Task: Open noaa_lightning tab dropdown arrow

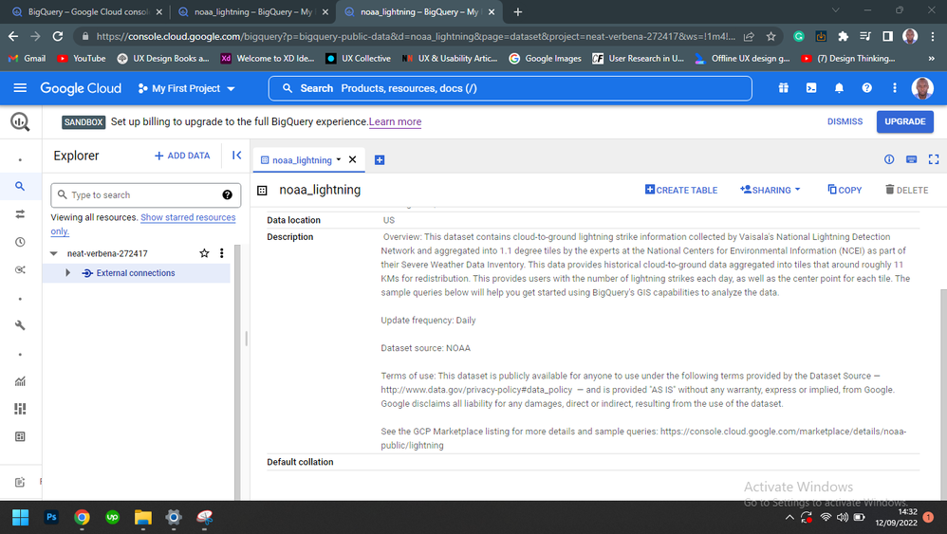Action: pyautogui.click(x=338, y=160)
